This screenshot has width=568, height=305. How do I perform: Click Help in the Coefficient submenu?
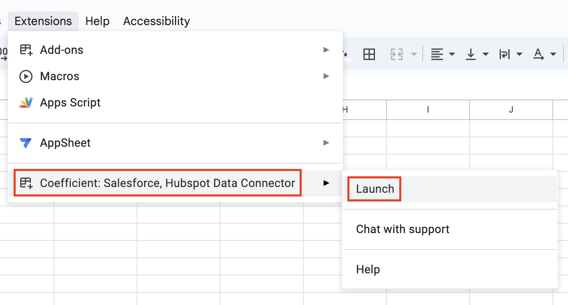450,270
